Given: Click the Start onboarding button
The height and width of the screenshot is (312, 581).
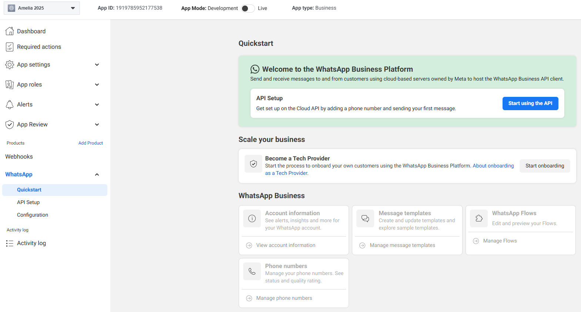Looking at the screenshot, I should pyautogui.click(x=545, y=166).
